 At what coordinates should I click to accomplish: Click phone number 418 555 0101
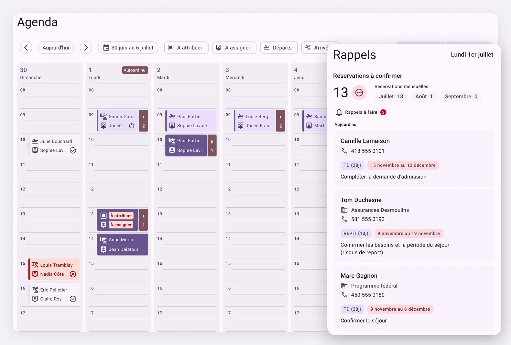(368, 151)
